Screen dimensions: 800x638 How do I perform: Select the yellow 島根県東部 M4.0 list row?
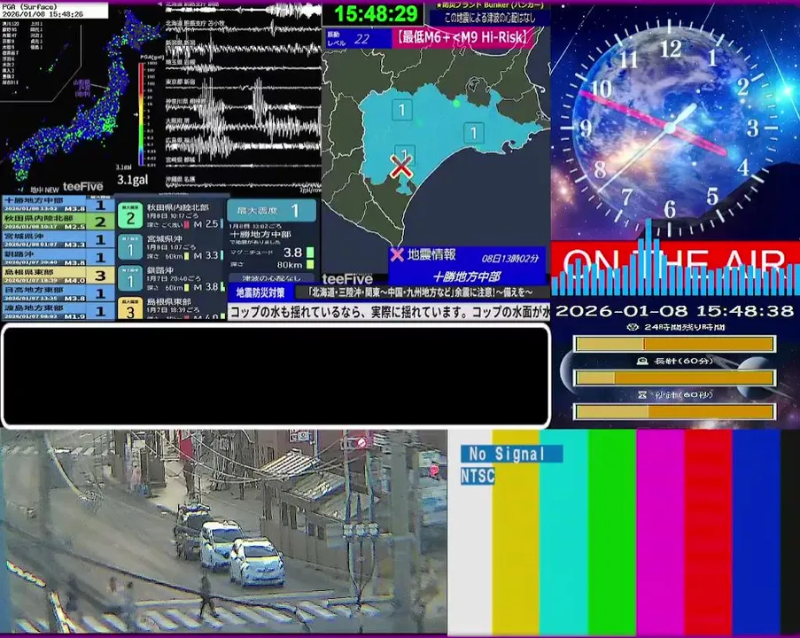[x=58, y=275]
